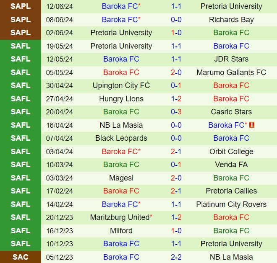
Task: Select the SAC competition label
Action: (21, 257)
